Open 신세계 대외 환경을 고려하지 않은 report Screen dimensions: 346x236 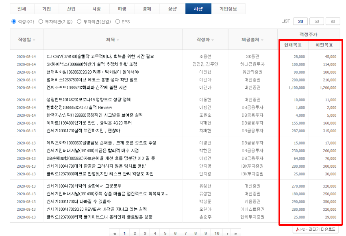(96, 166)
